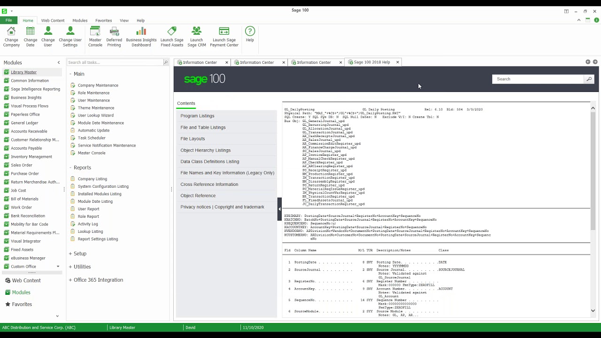Collapse the Reports task group
The width and height of the screenshot is (601, 338).
pos(70,168)
